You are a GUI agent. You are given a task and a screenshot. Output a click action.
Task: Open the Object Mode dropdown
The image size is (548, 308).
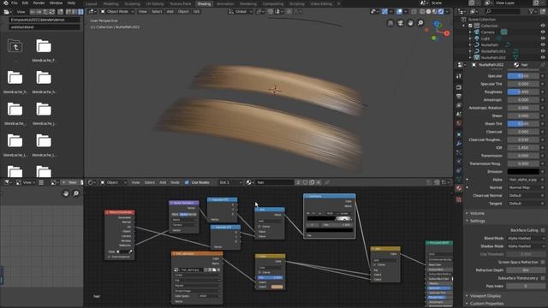(x=117, y=11)
